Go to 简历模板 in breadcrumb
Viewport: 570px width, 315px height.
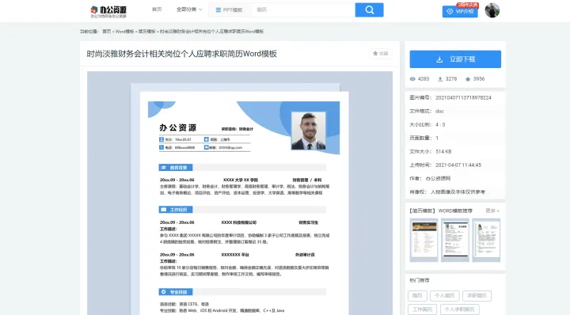(147, 32)
